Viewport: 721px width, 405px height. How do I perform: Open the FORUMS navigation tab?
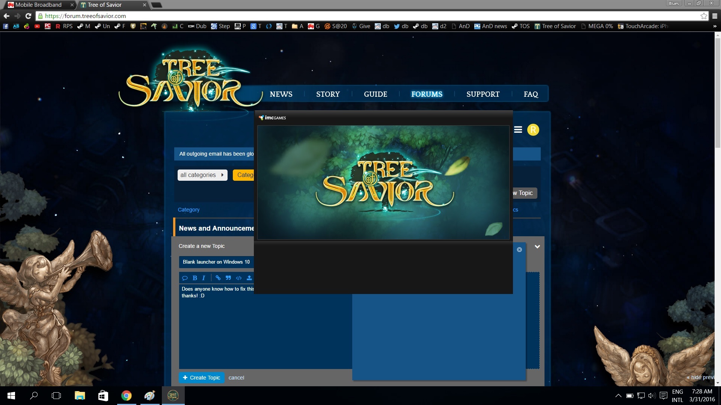pyautogui.click(x=427, y=94)
